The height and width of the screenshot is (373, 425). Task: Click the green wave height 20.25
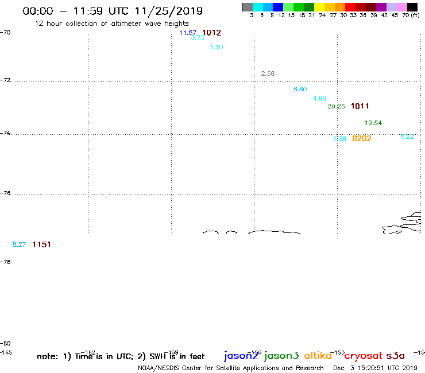[x=336, y=107]
